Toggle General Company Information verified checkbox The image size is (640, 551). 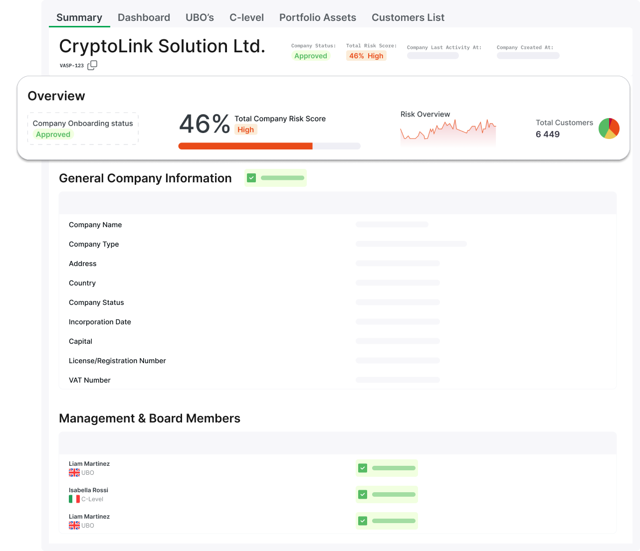point(251,178)
